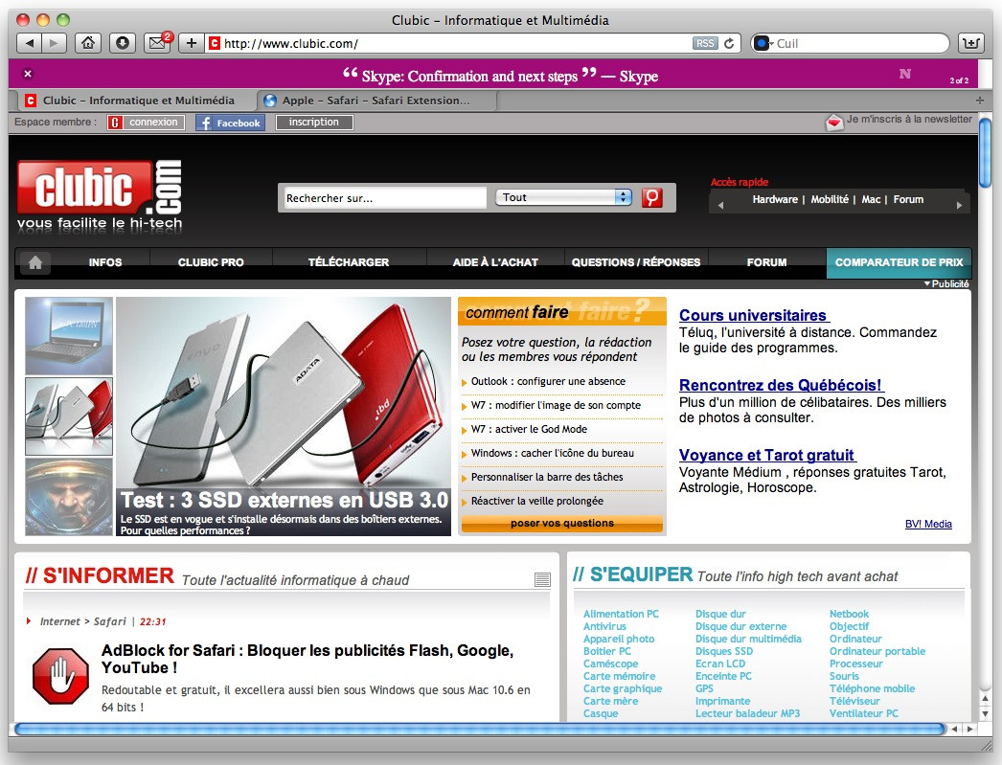This screenshot has width=1002, height=765.
Task: Open the Downloads arrow icon in toolbar
Action: click(122, 43)
